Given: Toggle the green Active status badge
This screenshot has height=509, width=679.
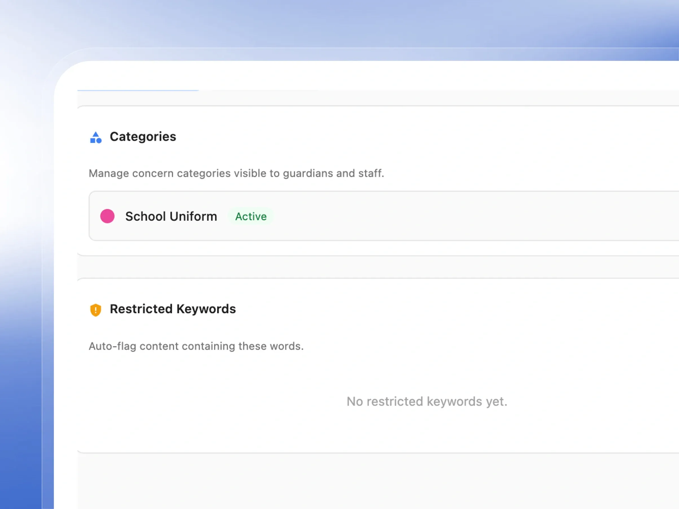Looking at the screenshot, I should coord(251,216).
